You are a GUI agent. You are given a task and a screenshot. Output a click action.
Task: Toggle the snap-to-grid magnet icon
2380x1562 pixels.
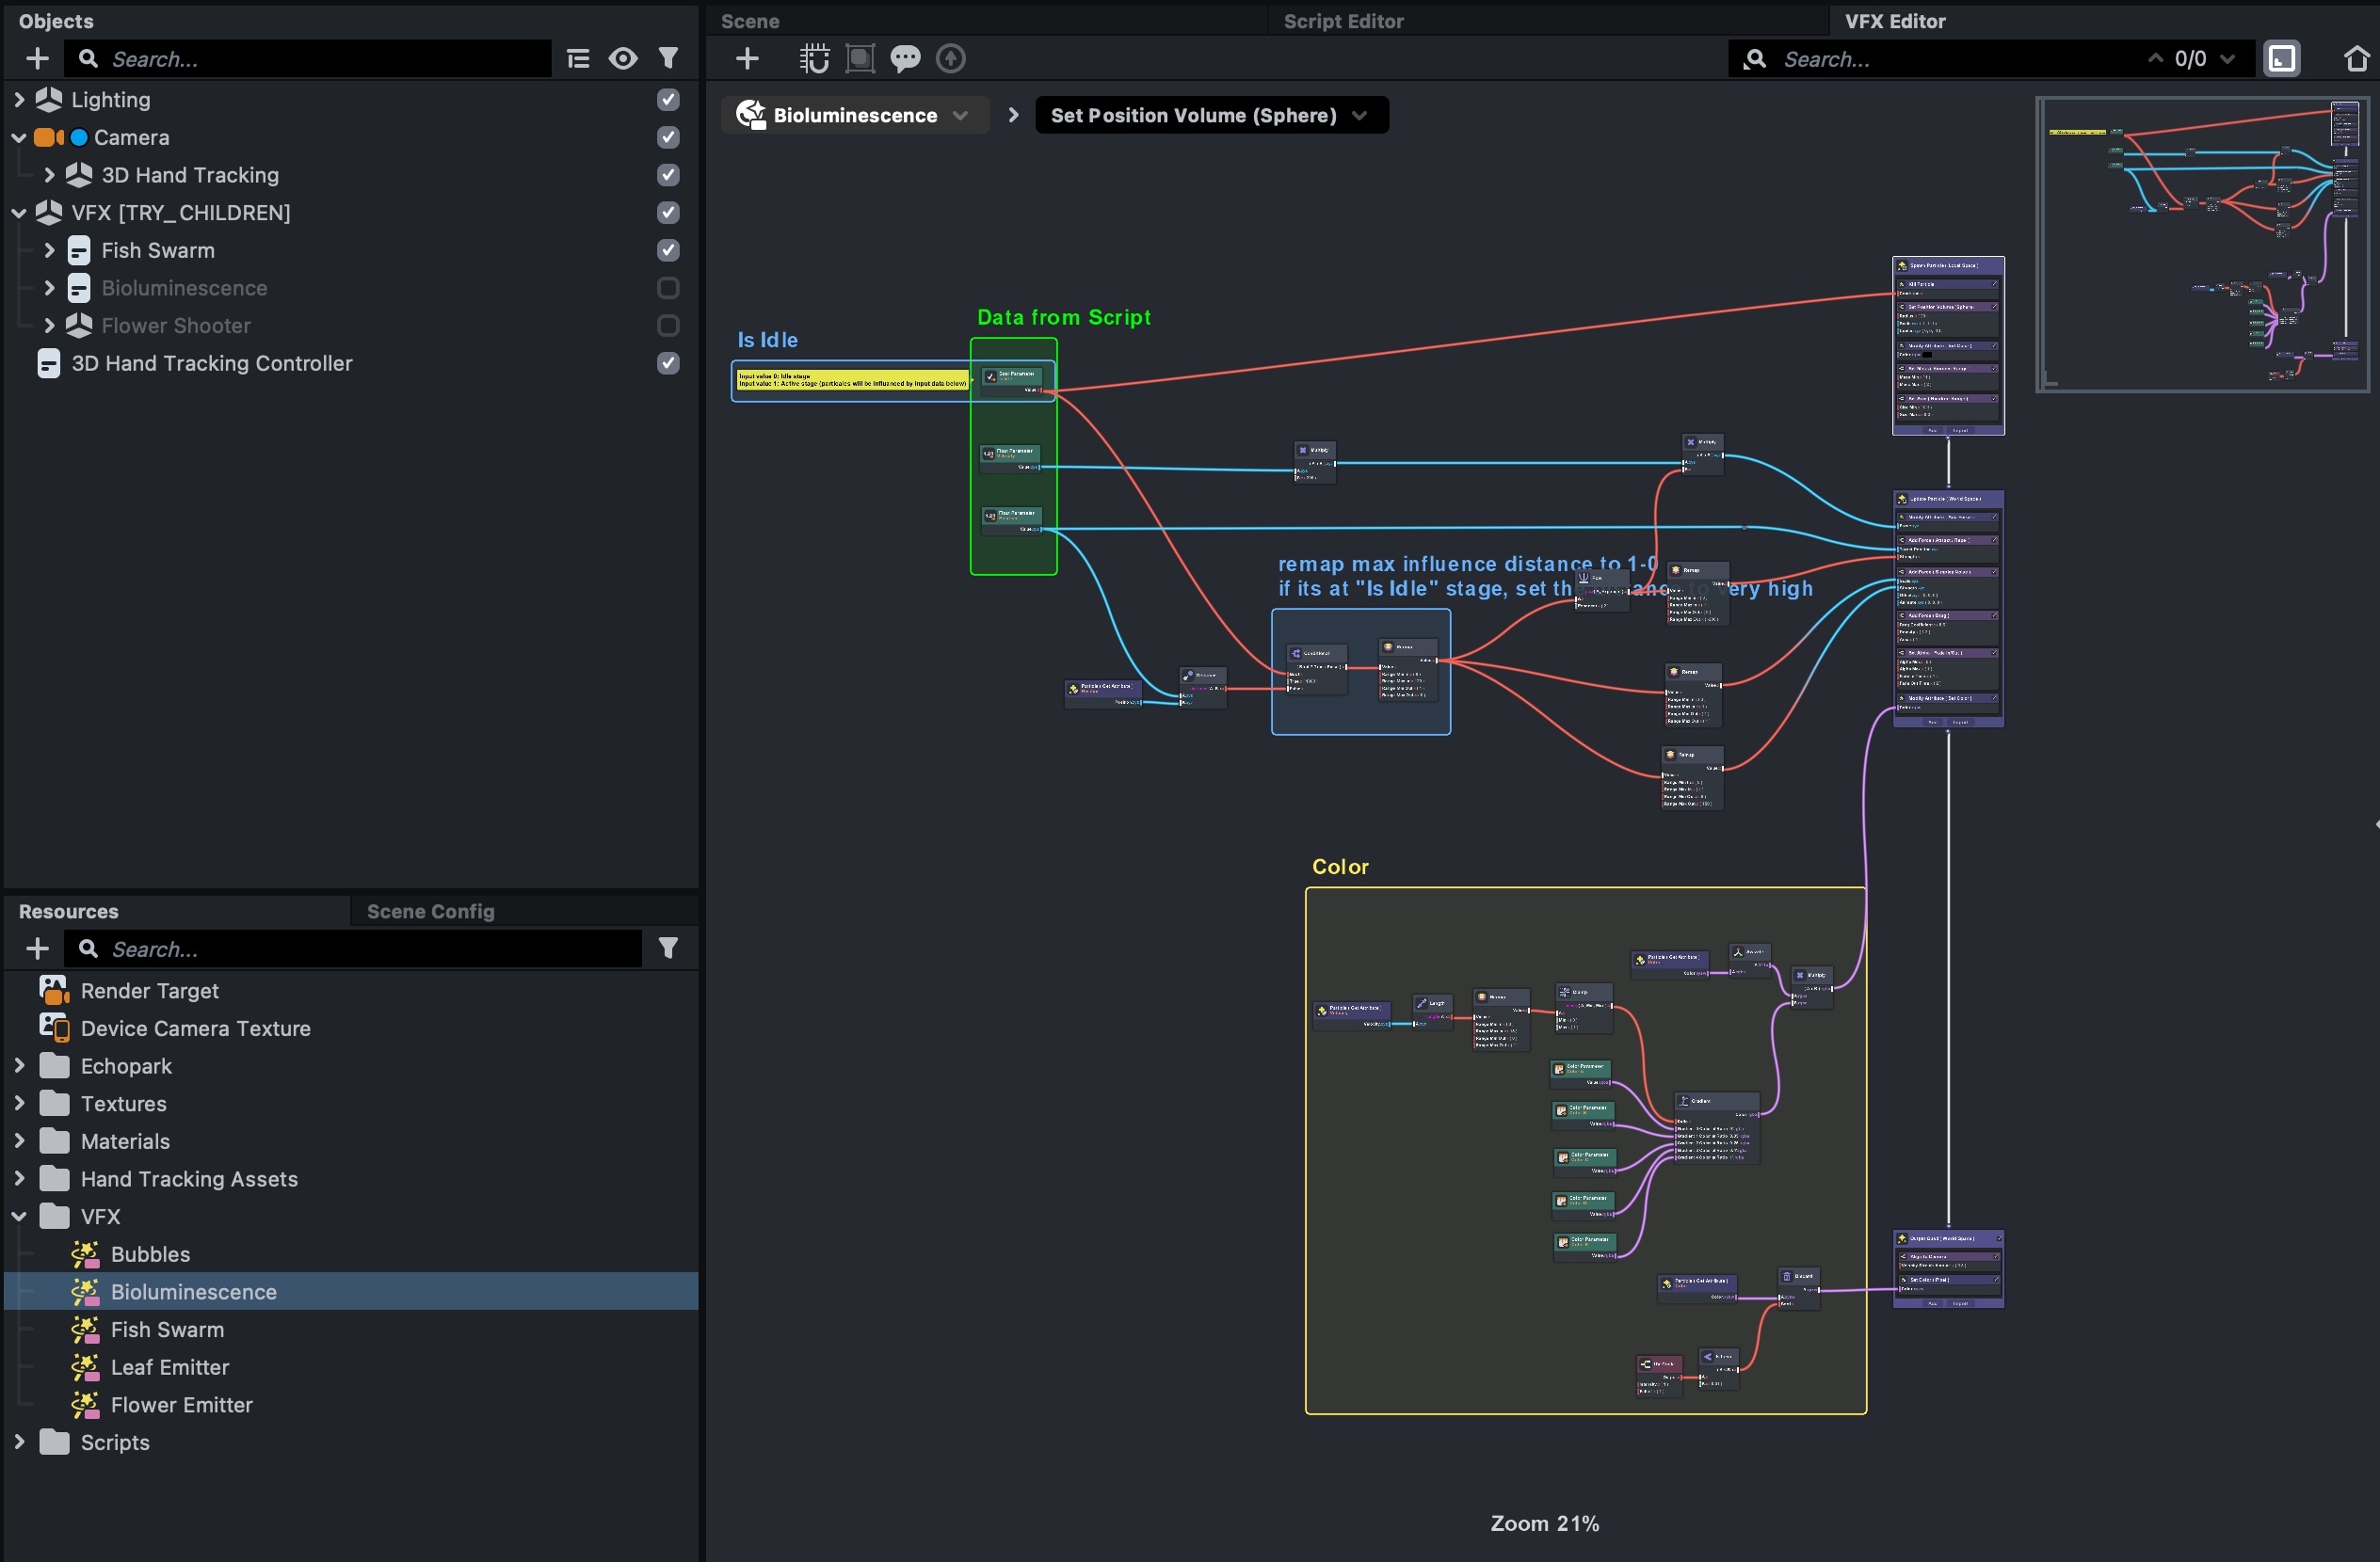click(x=814, y=59)
